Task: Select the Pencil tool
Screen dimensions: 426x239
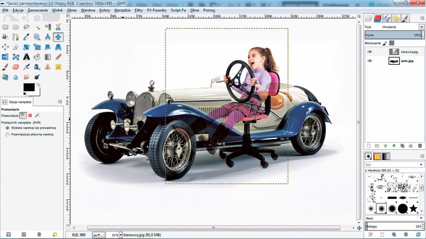Action: [58, 57]
